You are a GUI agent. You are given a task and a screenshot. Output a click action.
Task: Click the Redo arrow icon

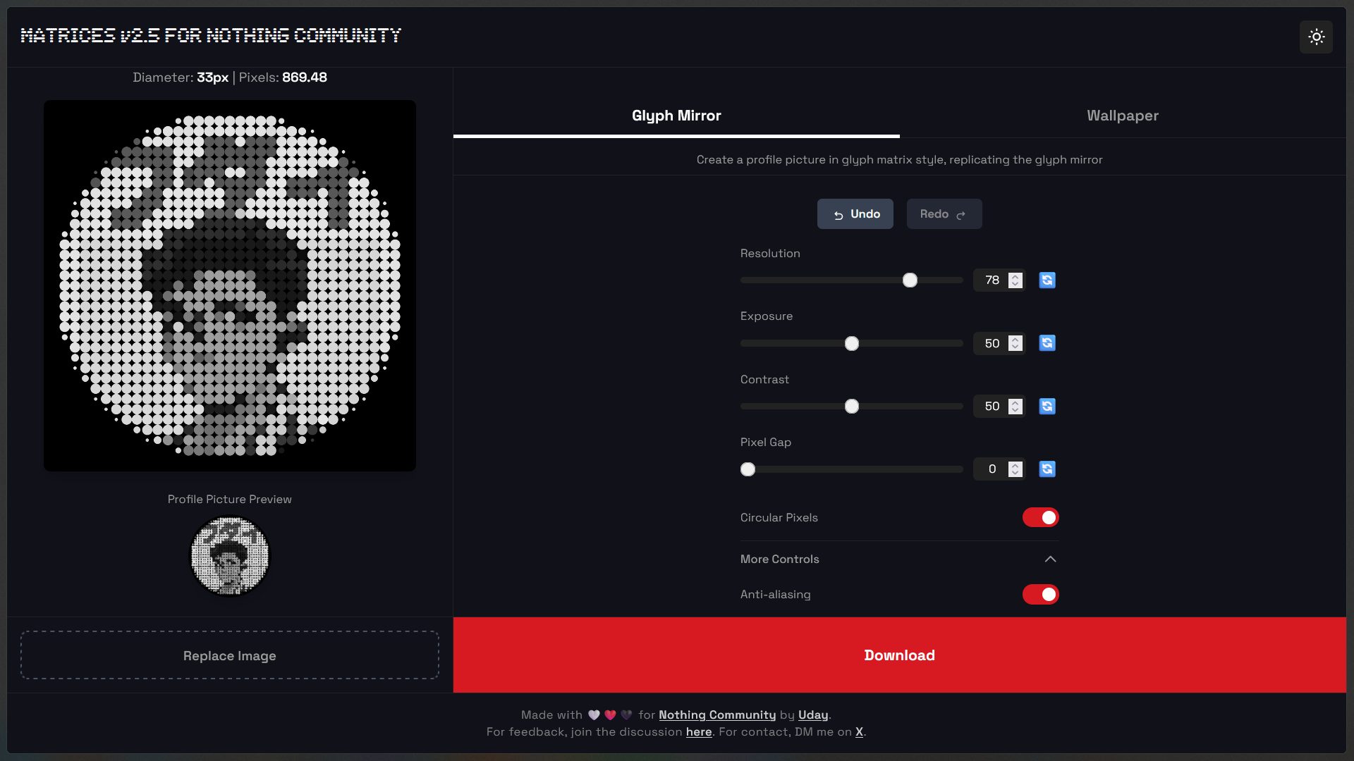coord(962,214)
